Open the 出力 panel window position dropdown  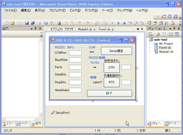[x=31, y=29]
